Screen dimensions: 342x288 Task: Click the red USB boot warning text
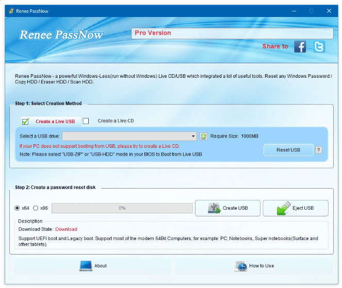click(x=100, y=146)
